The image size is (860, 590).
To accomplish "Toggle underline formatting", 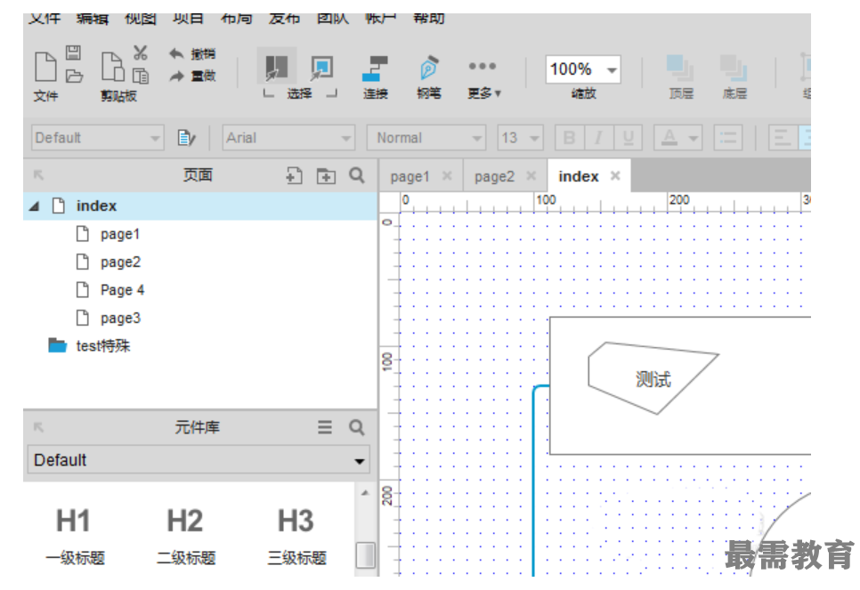I will click(x=629, y=138).
